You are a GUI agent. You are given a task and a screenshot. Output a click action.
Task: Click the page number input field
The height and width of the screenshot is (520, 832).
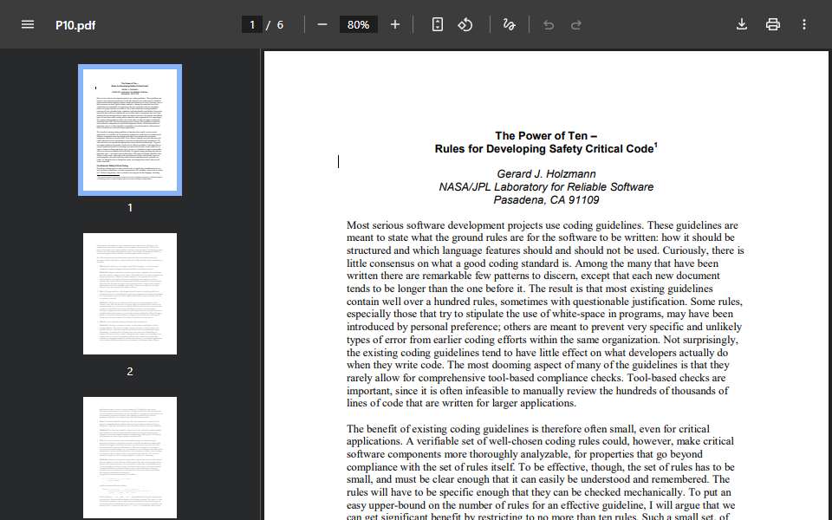252,24
